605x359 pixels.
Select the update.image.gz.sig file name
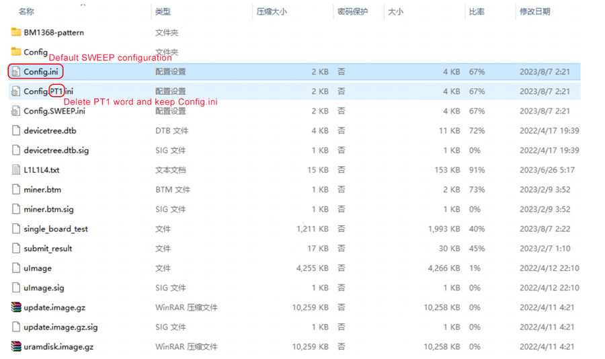[61, 327]
